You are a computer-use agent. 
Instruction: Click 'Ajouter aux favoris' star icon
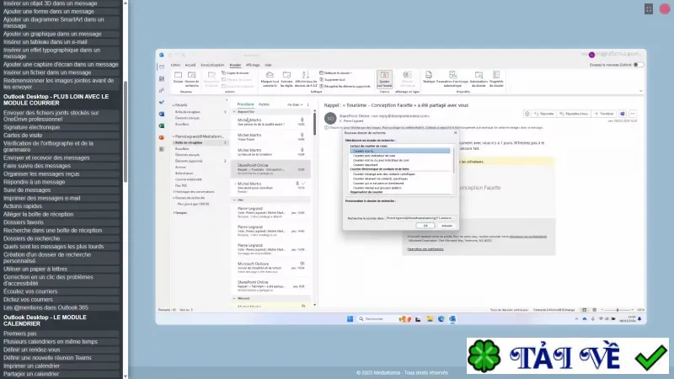[x=384, y=79]
